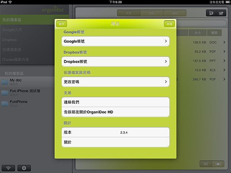Viewport: 231px width, 173px height.
Task: Select 告訴朋友關於OrganiDoc HD
Action: tap(115, 112)
